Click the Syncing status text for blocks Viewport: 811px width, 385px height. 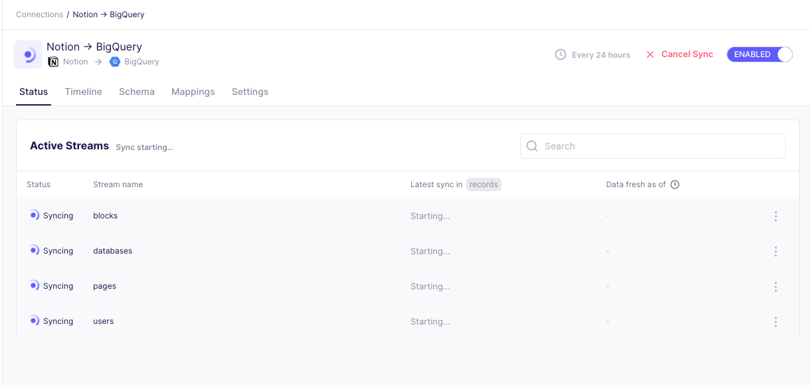pyautogui.click(x=58, y=216)
